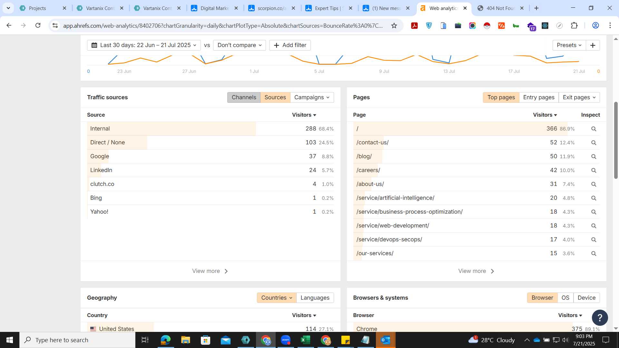This screenshot has height=348, width=619.
Task: Switch to the Digital Marke browser tab
Action: point(214,8)
